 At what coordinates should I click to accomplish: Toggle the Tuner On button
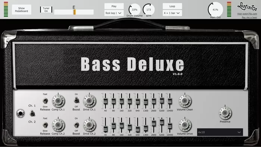(46, 9)
